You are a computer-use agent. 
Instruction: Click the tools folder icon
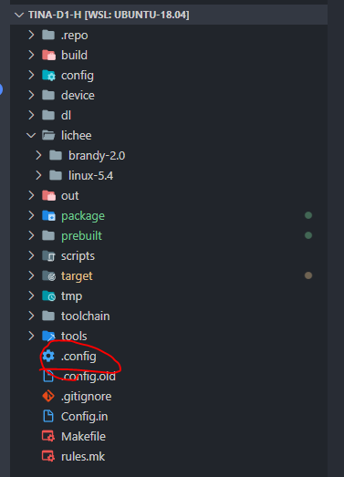click(48, 336)
